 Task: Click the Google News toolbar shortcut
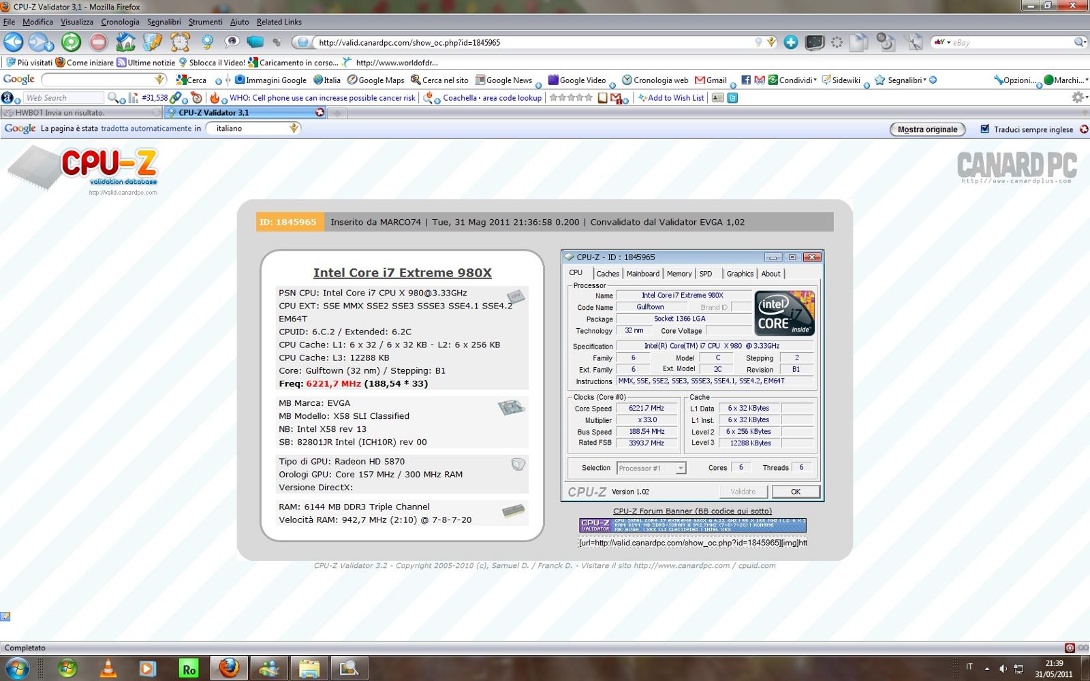pyautogui.click(x=503, y=80)
